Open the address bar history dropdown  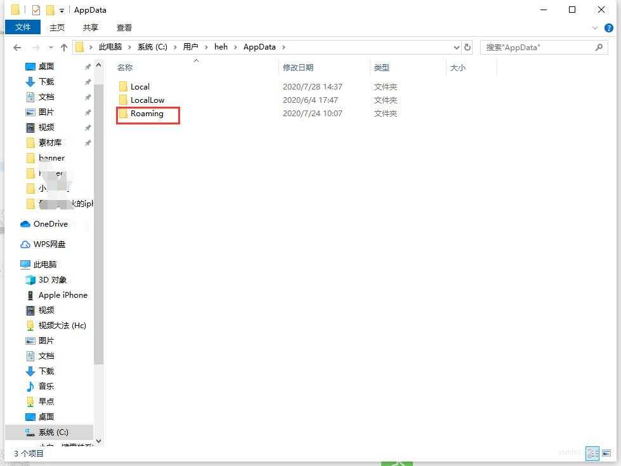pos(455,47)
